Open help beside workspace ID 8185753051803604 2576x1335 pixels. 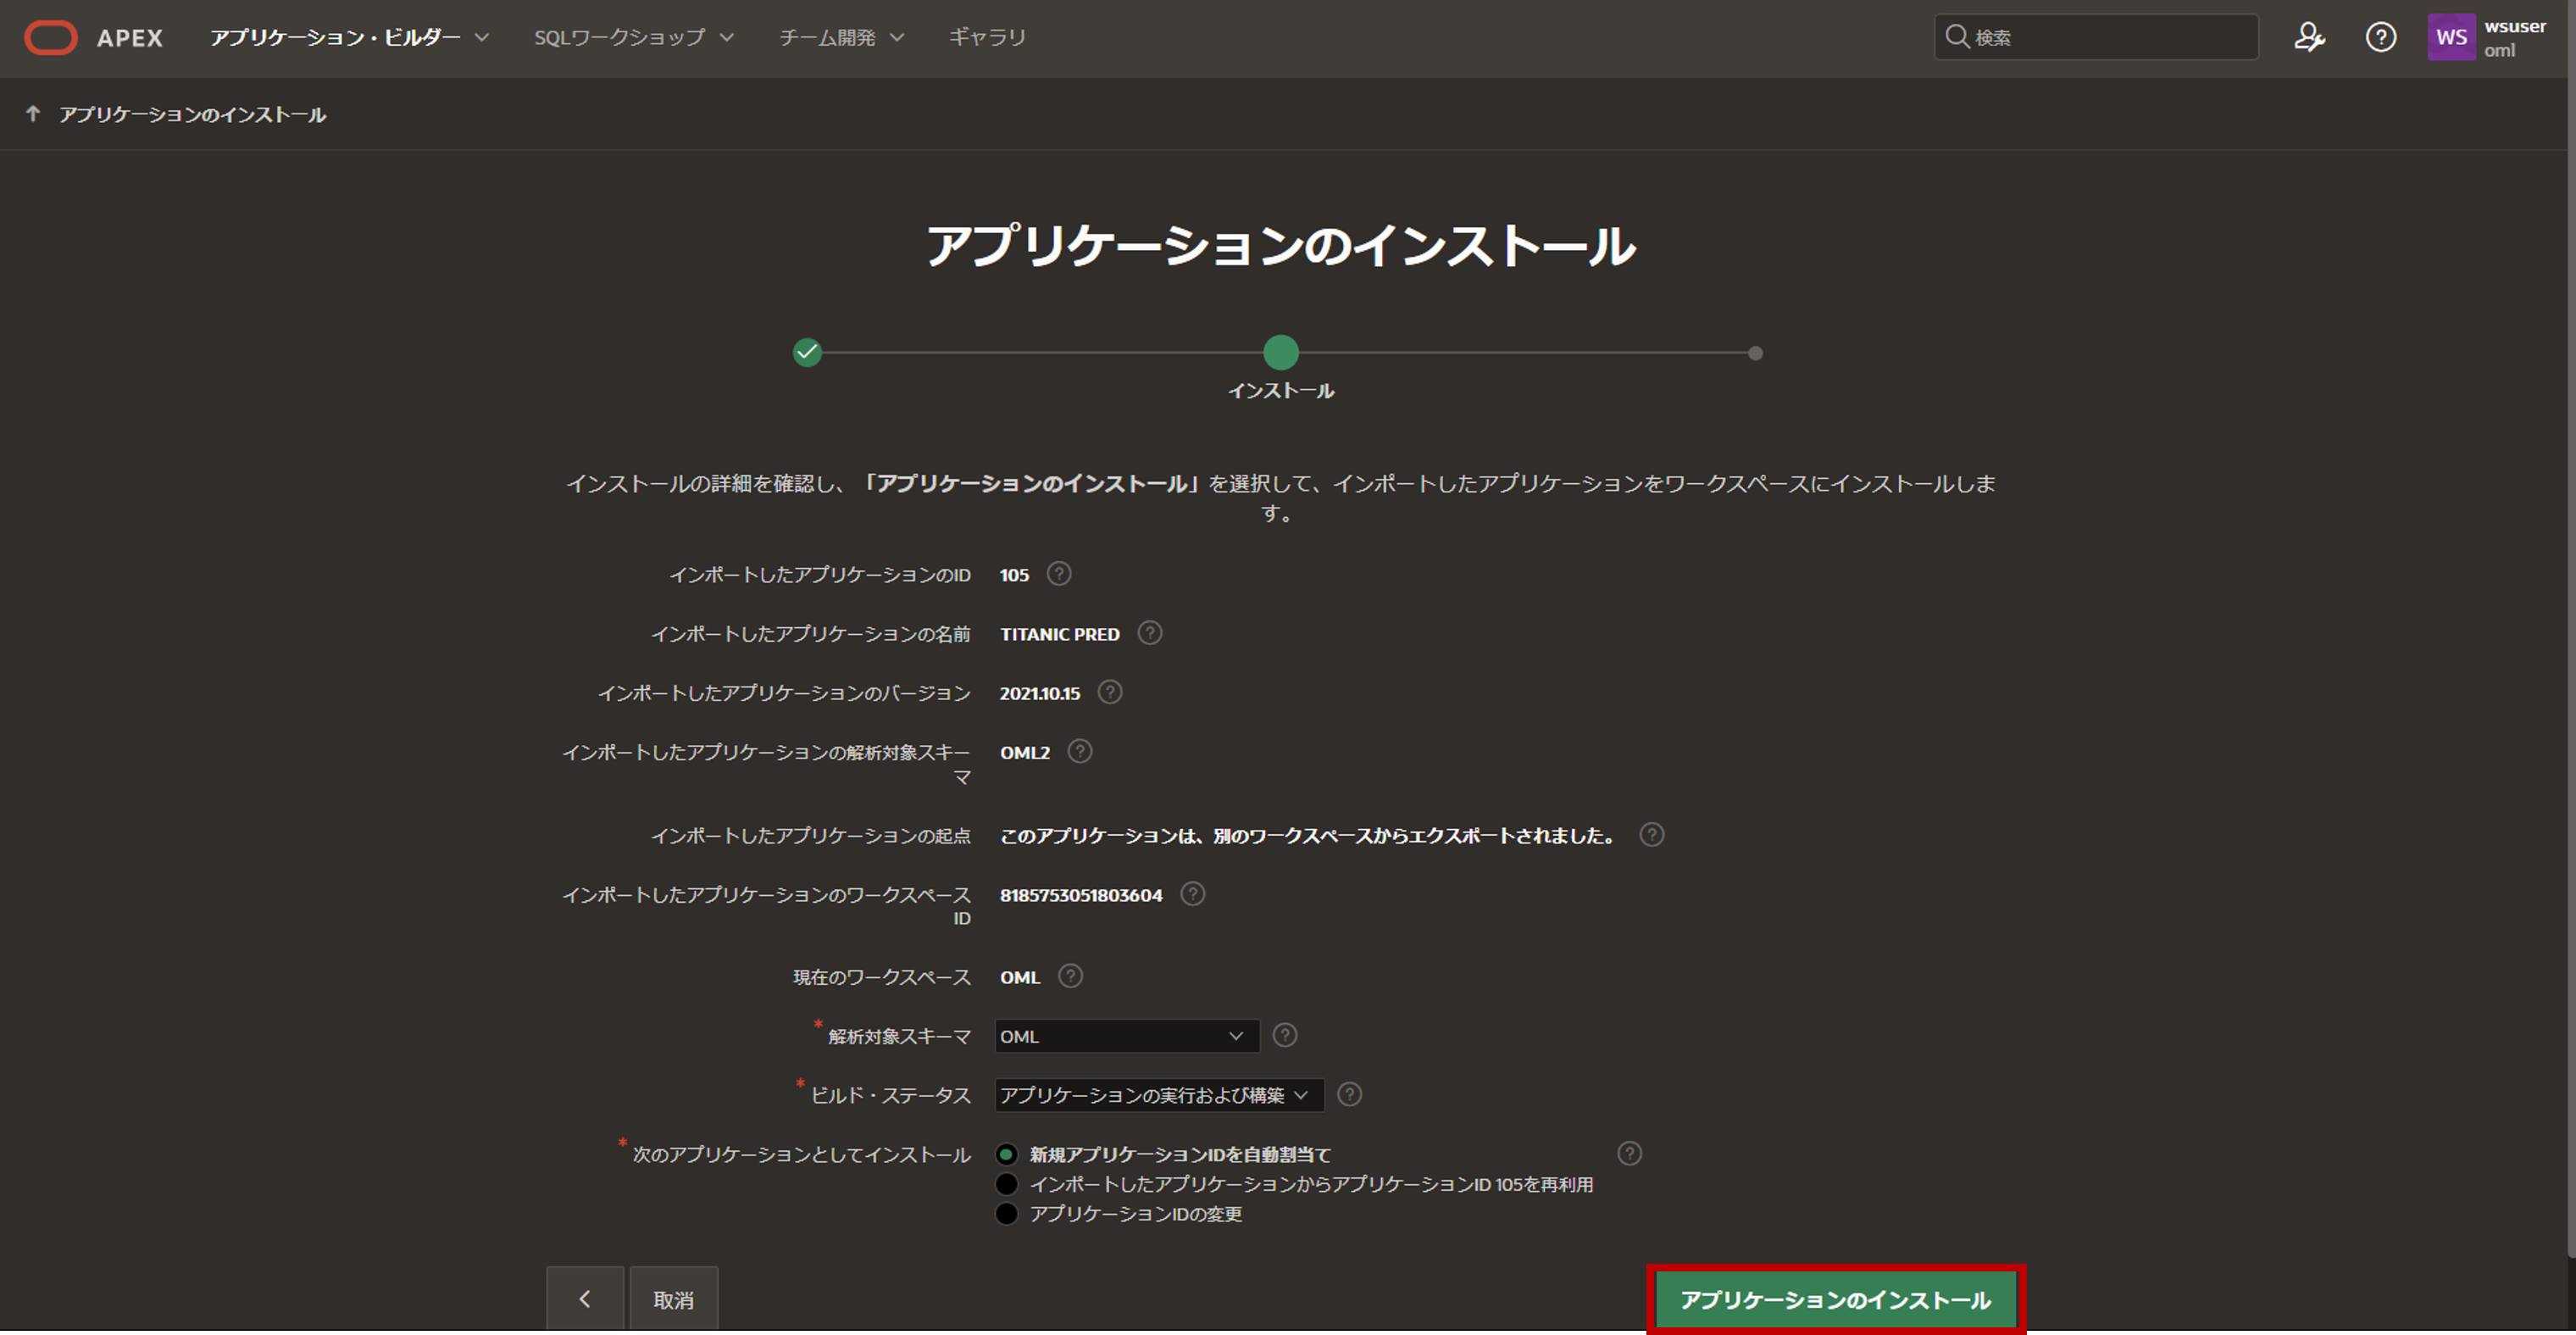1191,895
